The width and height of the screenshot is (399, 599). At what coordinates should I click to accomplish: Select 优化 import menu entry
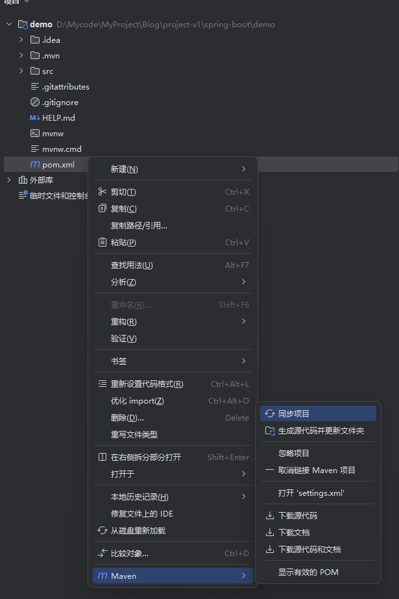coord(138,401)
